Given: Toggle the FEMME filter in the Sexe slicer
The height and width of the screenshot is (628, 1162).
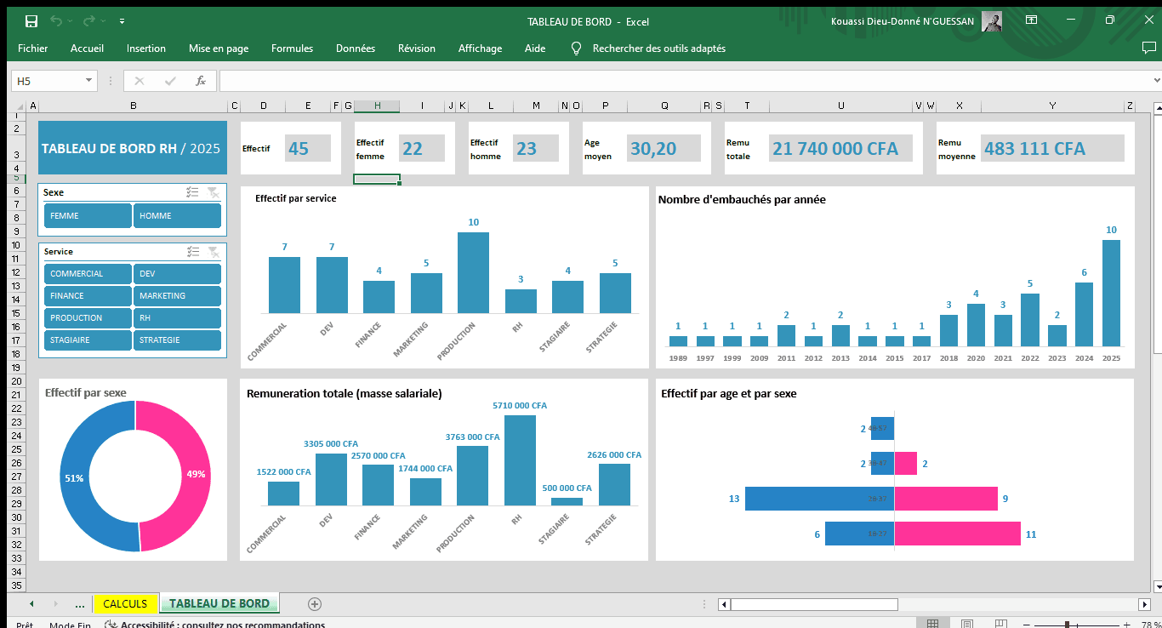Looking at the screenshot, I should click(x=87, y=215).
